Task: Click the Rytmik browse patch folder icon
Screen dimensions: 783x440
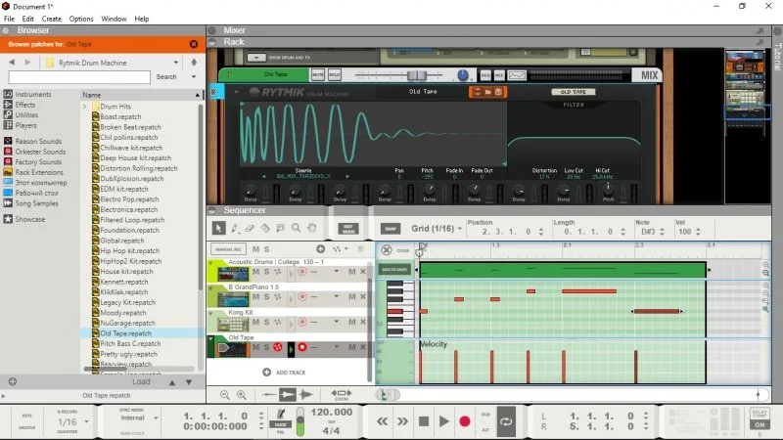Action: 487,92
